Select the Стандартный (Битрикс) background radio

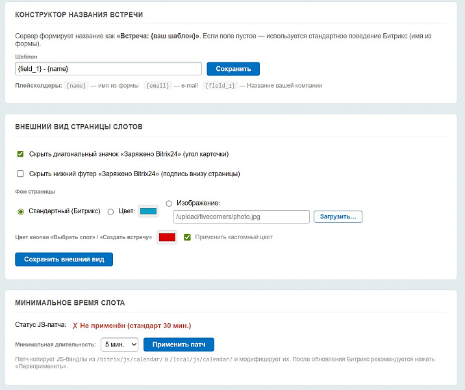21,211
